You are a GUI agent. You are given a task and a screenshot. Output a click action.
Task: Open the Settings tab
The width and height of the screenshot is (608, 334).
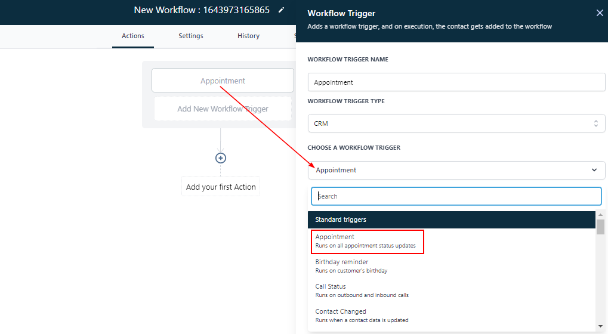tap(191, 36)
